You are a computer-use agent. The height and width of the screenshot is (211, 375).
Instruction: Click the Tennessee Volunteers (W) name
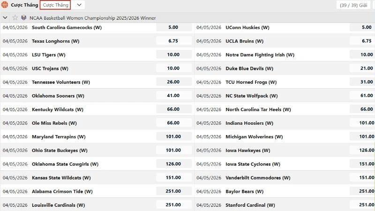coord(61,82)
